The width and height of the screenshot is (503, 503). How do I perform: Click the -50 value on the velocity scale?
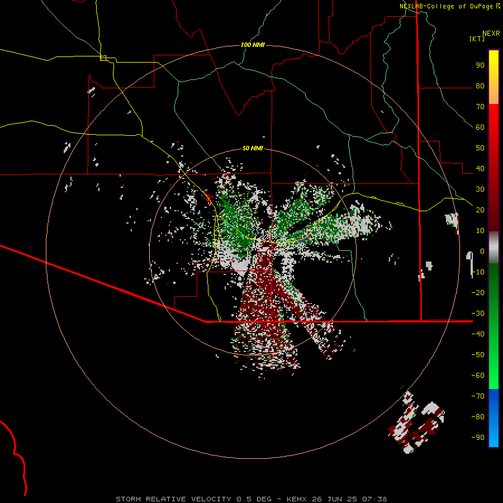[478, 355]
